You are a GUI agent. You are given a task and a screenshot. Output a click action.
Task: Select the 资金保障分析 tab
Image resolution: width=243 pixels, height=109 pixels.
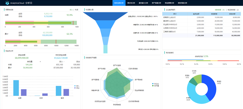(170, 3)
